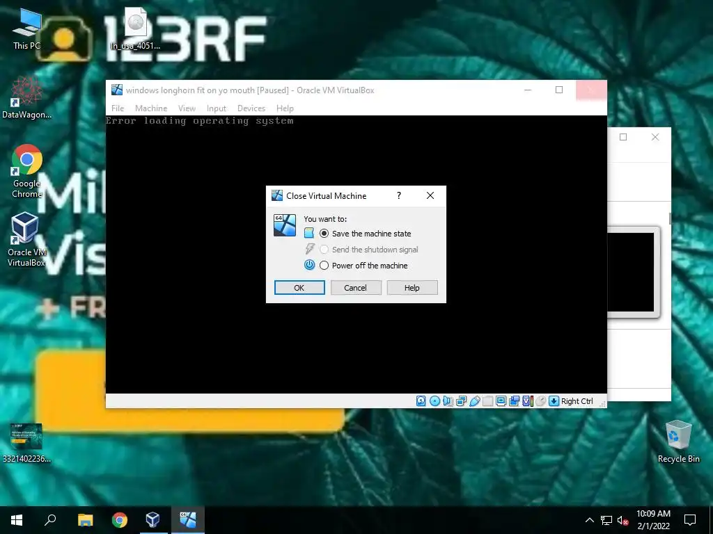Click the audio status bar icon
Image resolution: width=713 pixels, height=534 pixels.
point(448,401)
